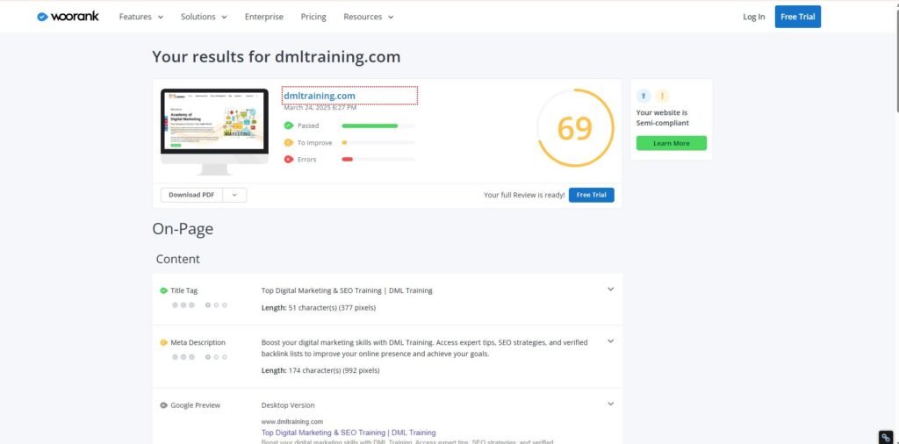
Task: Click the Google preview title link
Action: pos(349,433)
